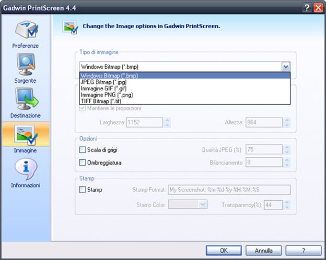Click the Larghezza width field
This screenshot has width=326, height=260.
pyautogui.click(x=144, y=122)
